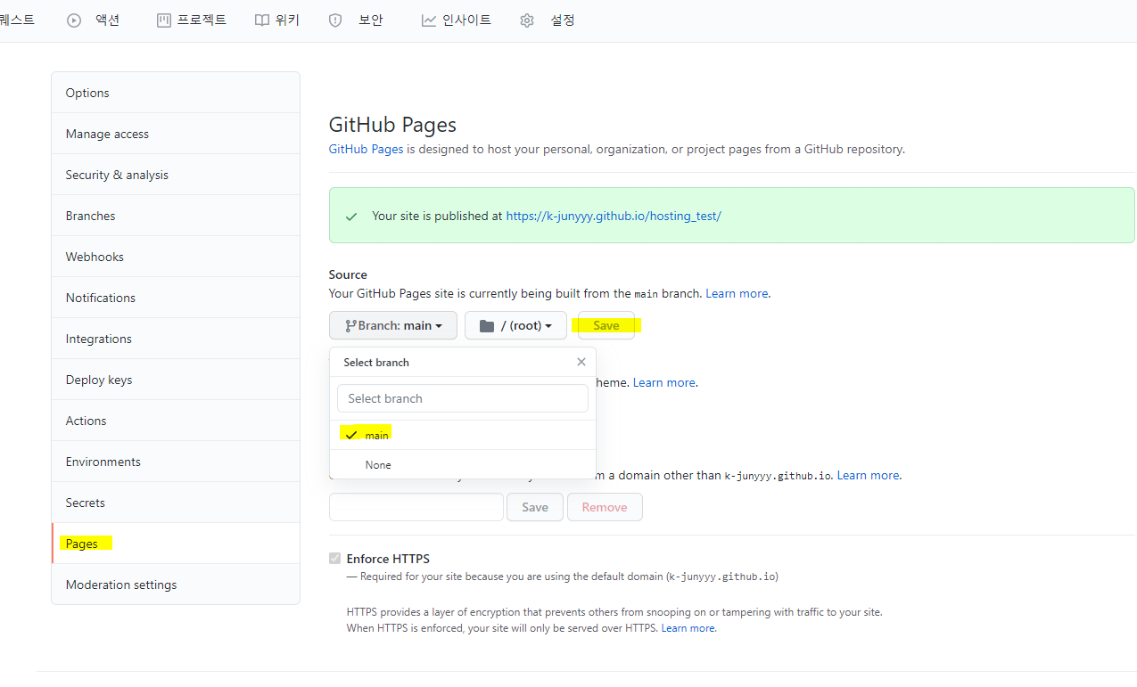Image resolution: width=1137 pixels, height=687 pixels.
Task: Click the branch icon in Branch button
Action: [x=350, y=326]
